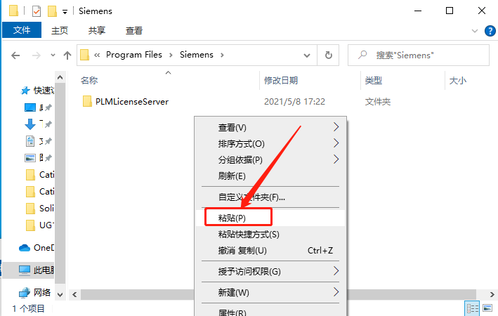498x316 pixels.
Task: Select 网络 in the navigation pane
Action: [x=35, y=292]
